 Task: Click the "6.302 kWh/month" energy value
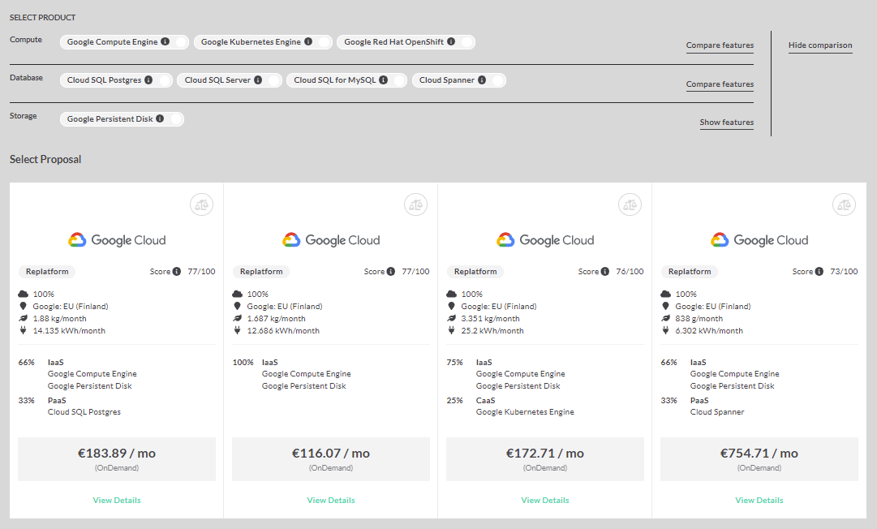click(x=709, y=331)
